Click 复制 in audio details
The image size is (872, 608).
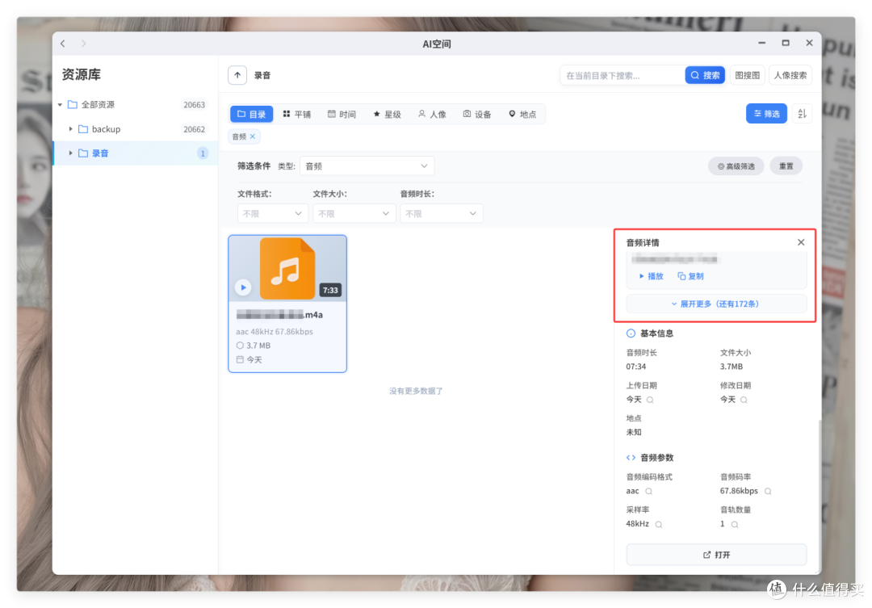coord(690,276)
